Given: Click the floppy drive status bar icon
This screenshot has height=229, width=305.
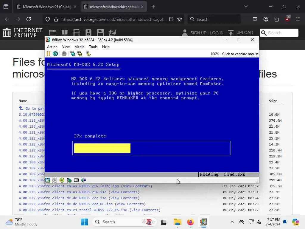Looking at the screenshot, I should coord(48,180).
